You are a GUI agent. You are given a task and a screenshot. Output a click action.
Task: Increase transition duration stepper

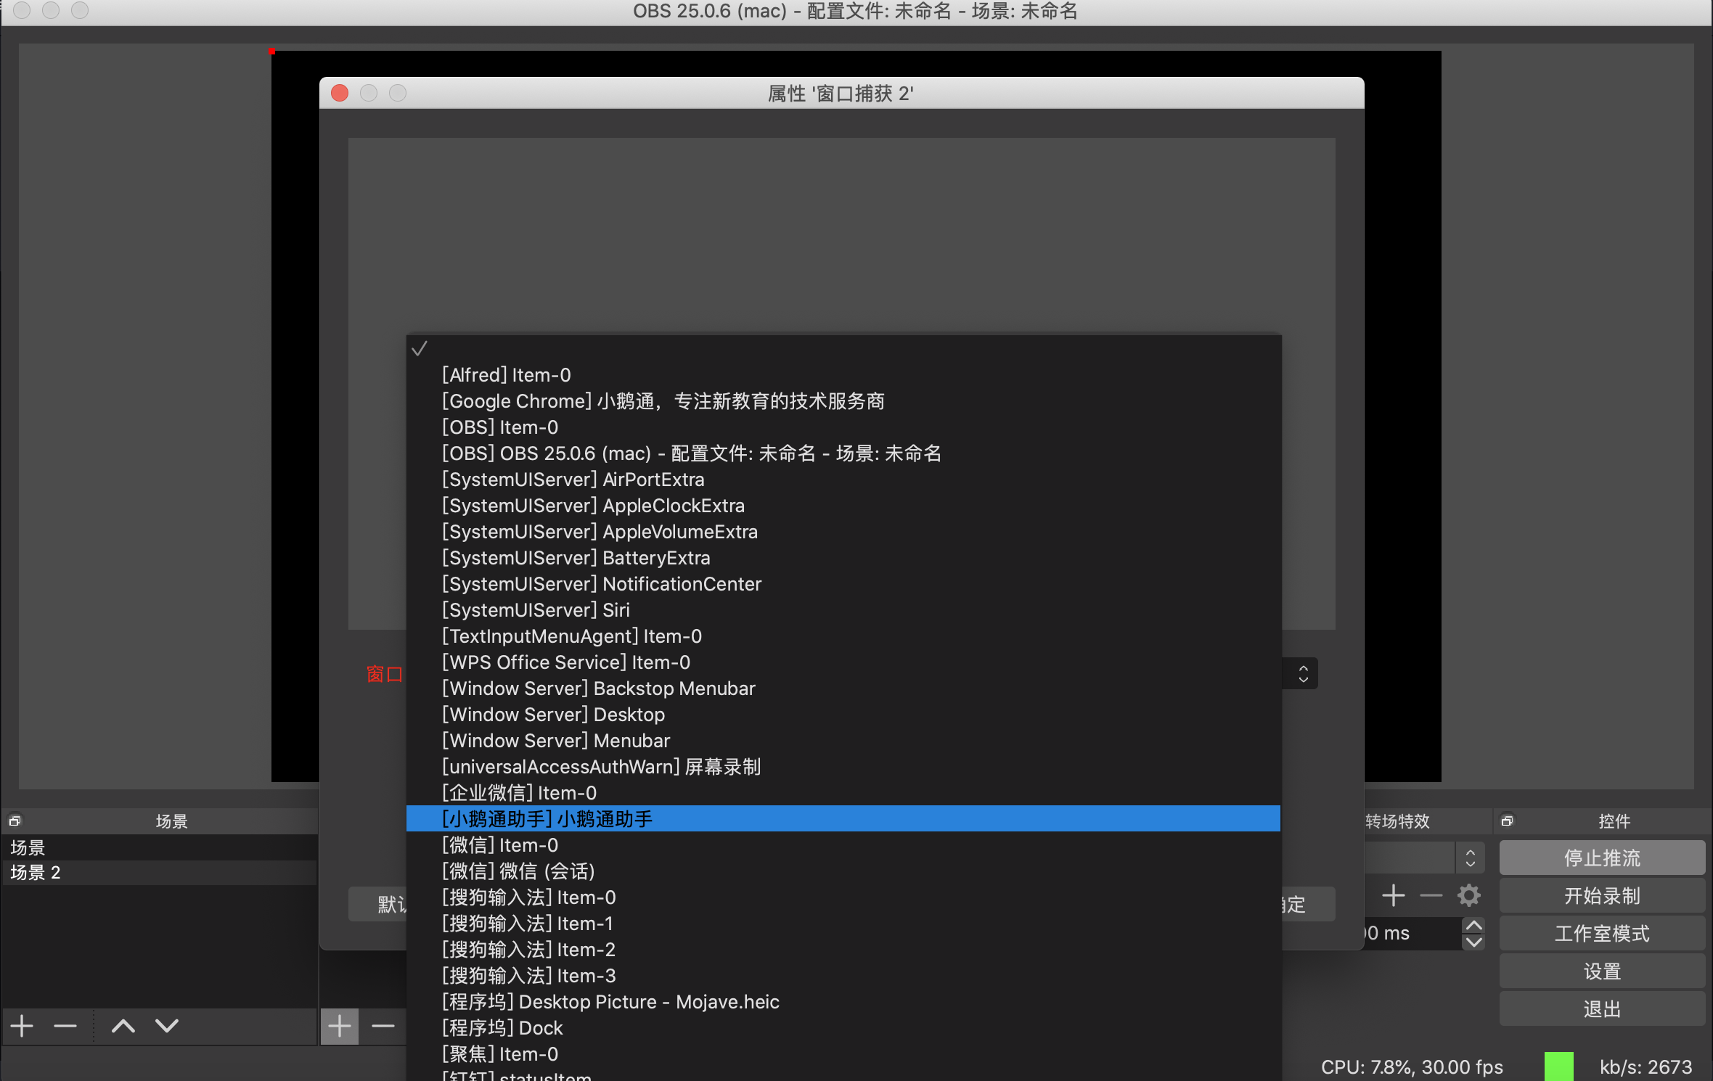(x=1473, y=925)
